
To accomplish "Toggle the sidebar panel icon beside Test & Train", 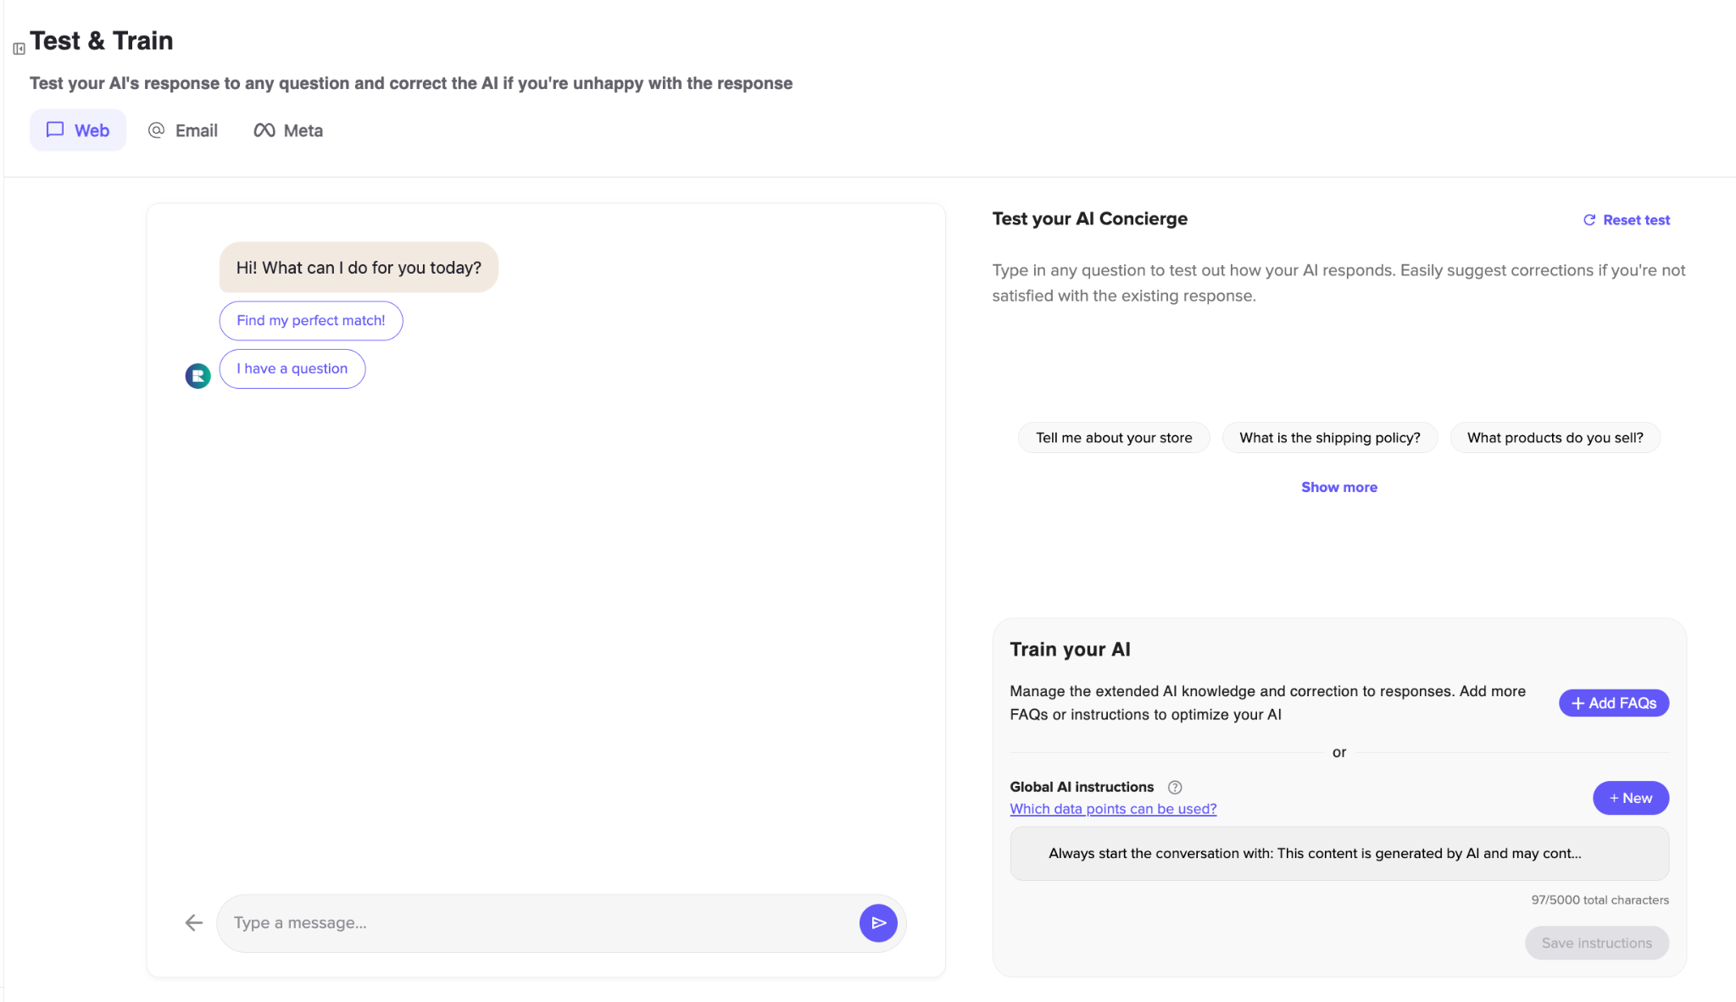I will [x=19, y=49].
